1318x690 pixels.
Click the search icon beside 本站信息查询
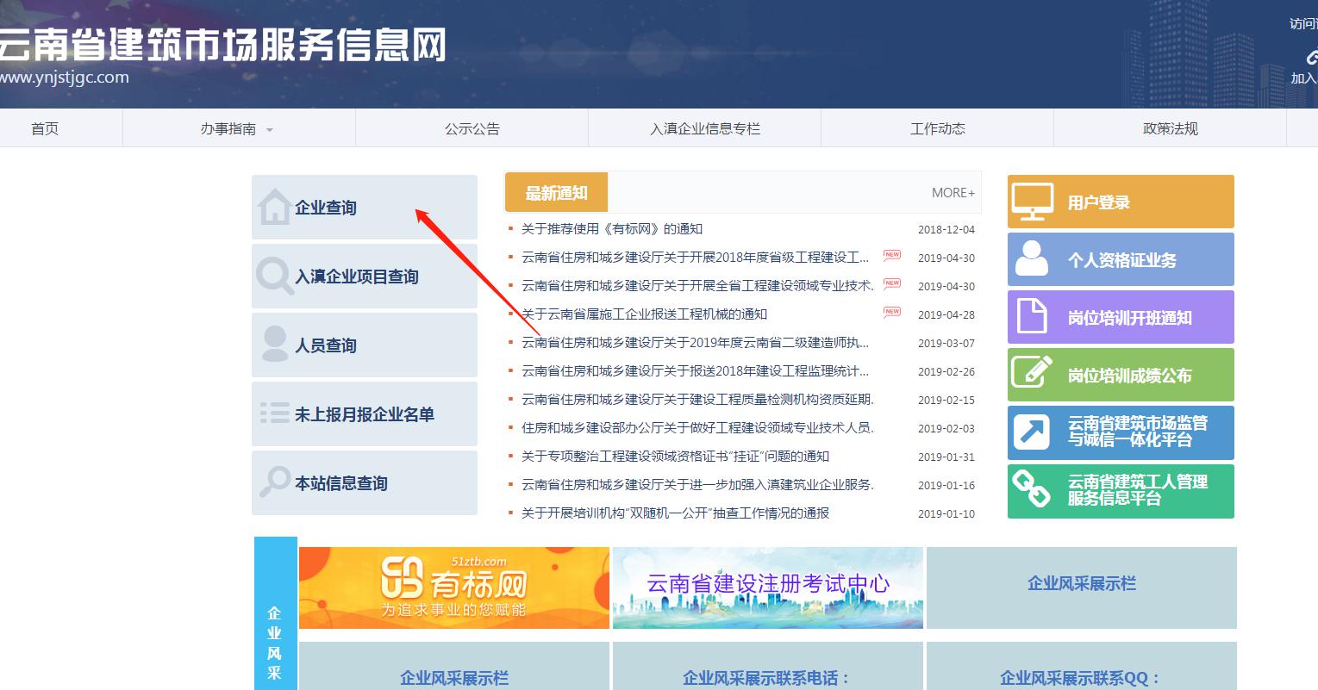(x=274, y=482)
